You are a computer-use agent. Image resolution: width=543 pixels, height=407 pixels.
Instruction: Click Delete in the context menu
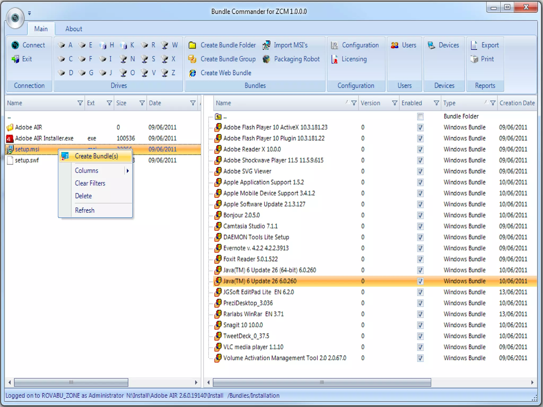coord(83,196)
